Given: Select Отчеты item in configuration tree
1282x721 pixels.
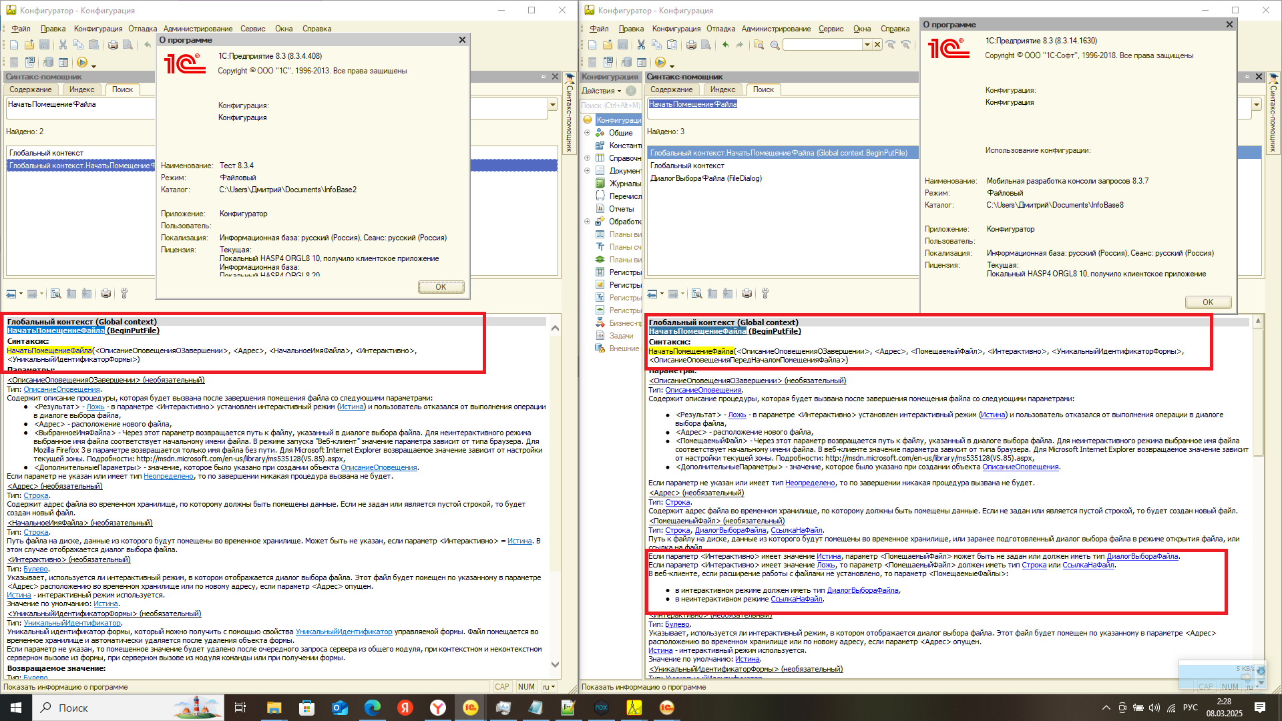Looking at the screenshot, I should point(621,209).
